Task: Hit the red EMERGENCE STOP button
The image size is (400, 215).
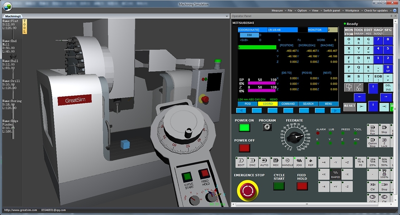Action: [x=247, y=190]
